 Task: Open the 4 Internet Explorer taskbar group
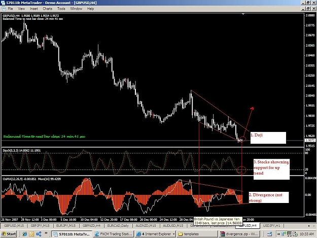(x=156, y=234)
